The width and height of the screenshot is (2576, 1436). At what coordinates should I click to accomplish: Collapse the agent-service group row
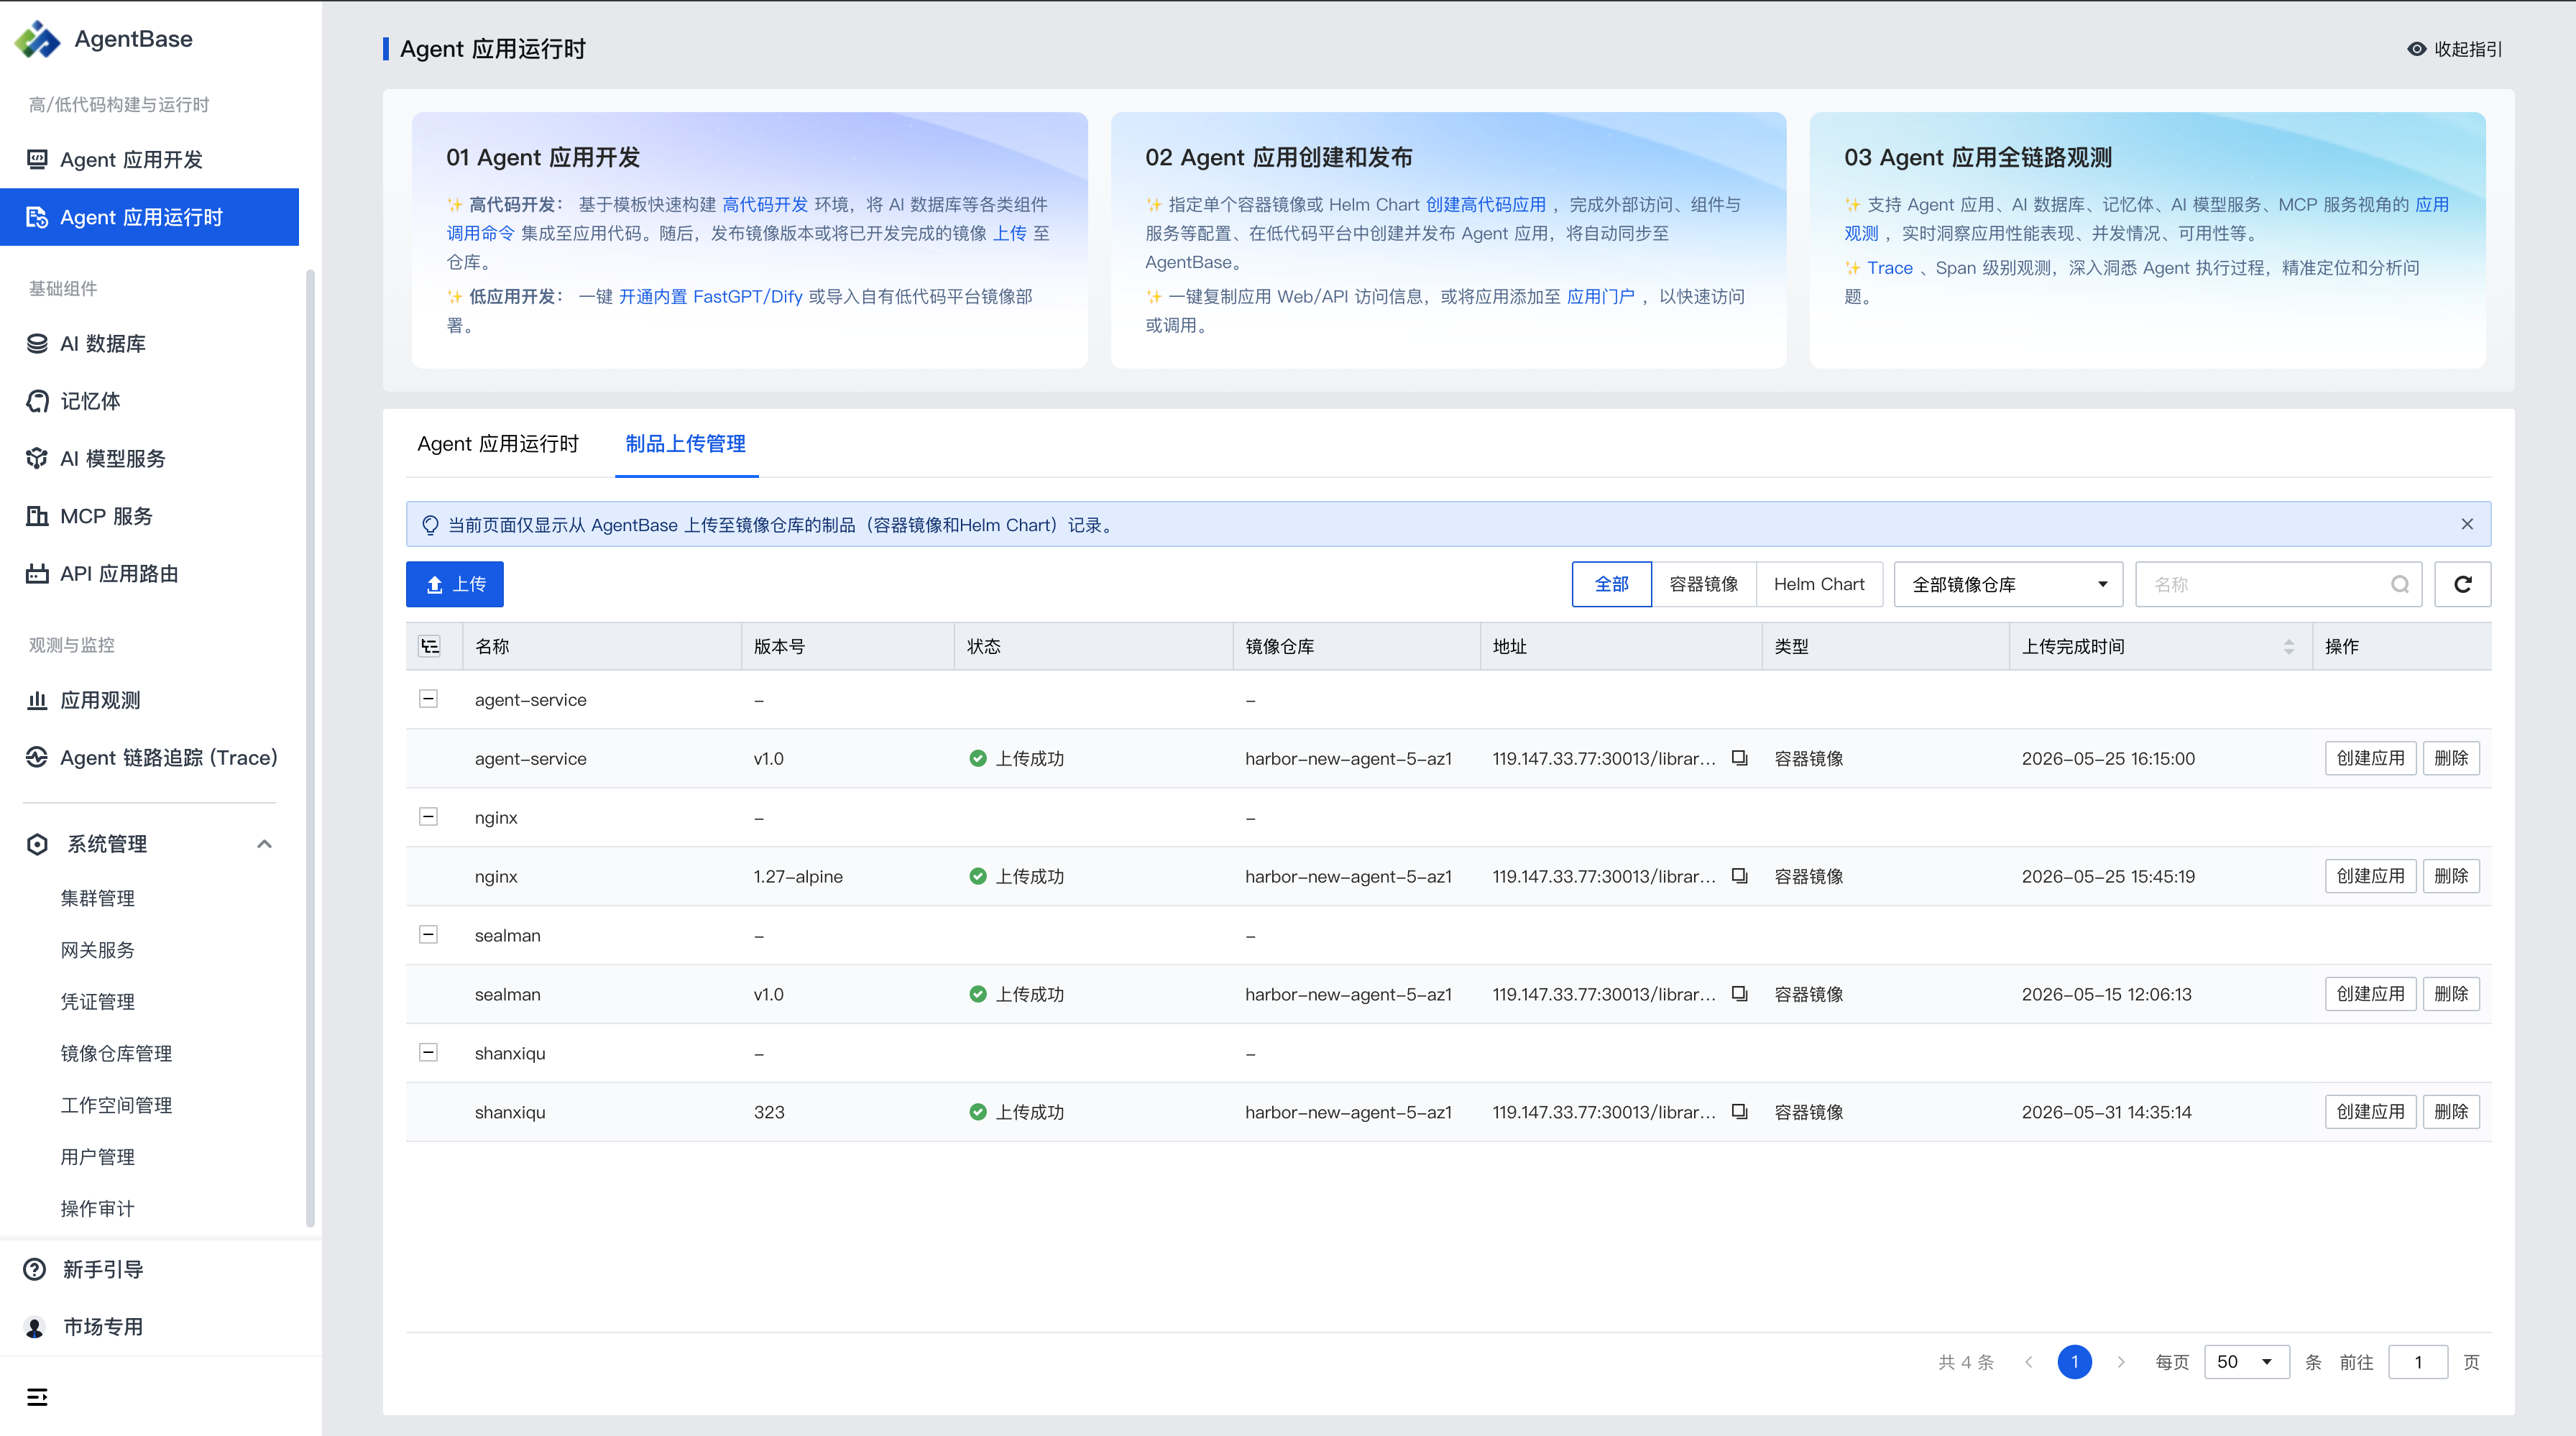[428, 699]
